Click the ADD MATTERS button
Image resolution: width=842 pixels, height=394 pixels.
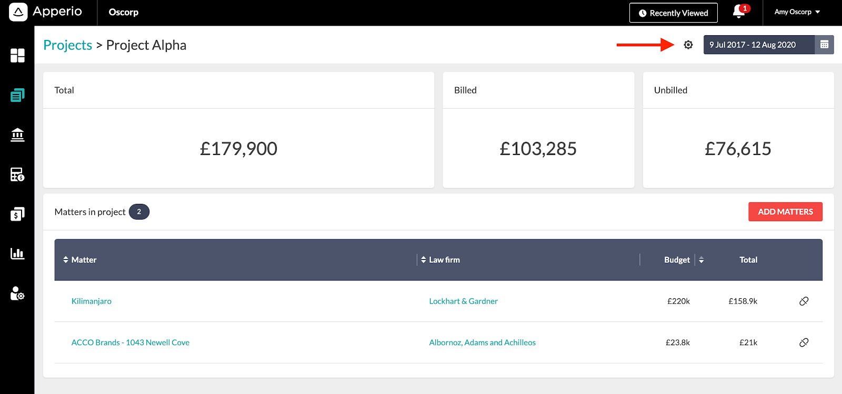click(x=785, y=212)
